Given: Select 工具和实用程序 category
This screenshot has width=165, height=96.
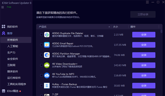Looking at the screenshot, I should [x=16, y=84].
